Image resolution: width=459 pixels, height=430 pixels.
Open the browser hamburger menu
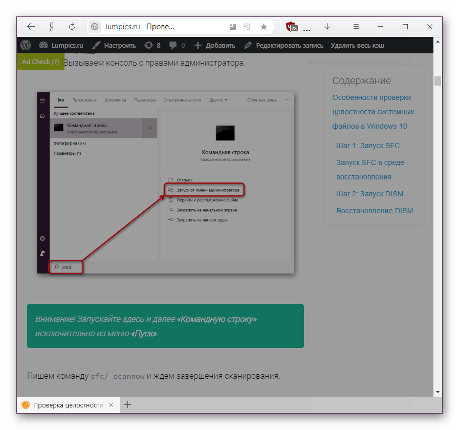click(x=356, y=27)
